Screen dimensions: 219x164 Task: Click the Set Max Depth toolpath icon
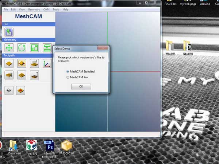34,63
